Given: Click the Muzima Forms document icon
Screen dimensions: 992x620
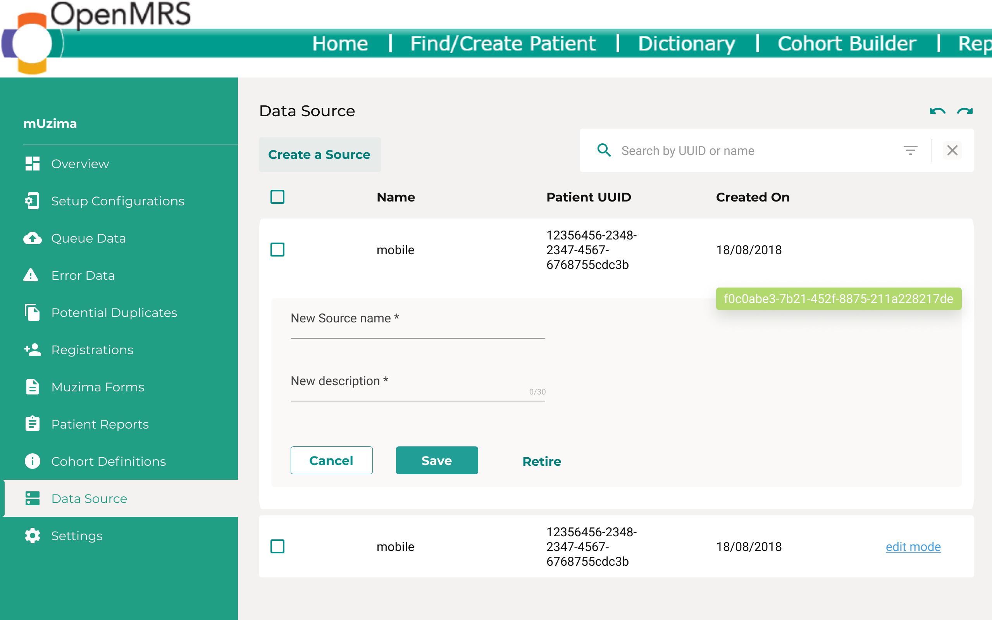Looking at the screenshot, I should [33, 387].
